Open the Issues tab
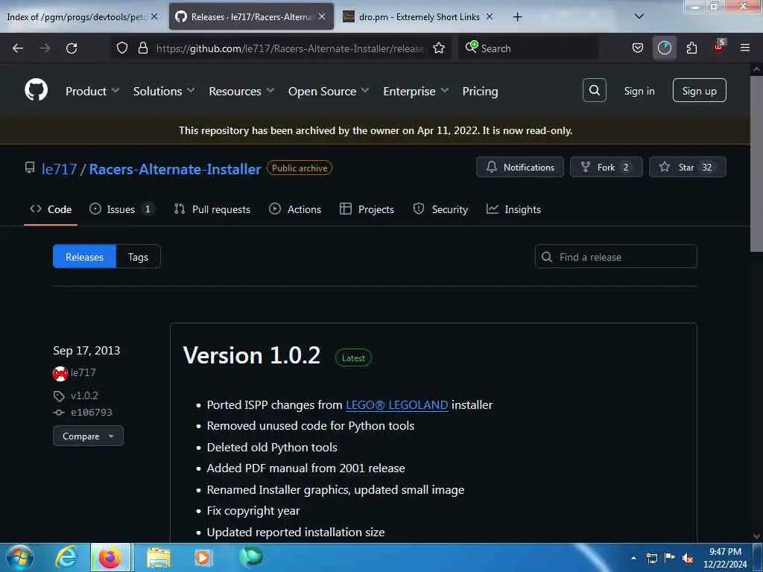 tap(121, 209)
